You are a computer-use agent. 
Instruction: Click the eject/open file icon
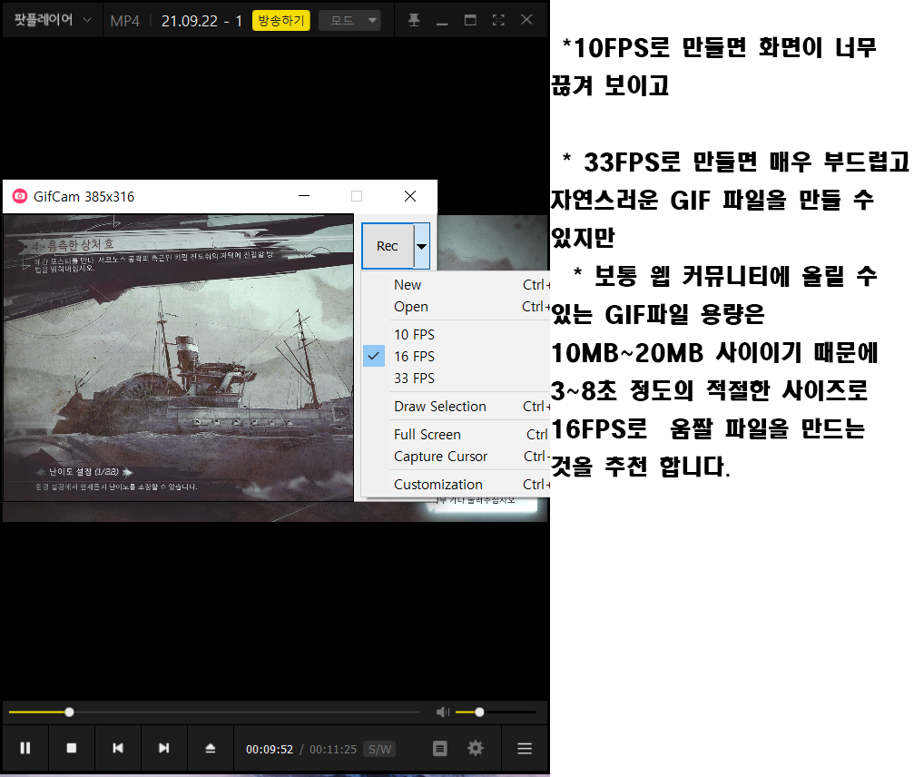[211, 748]
